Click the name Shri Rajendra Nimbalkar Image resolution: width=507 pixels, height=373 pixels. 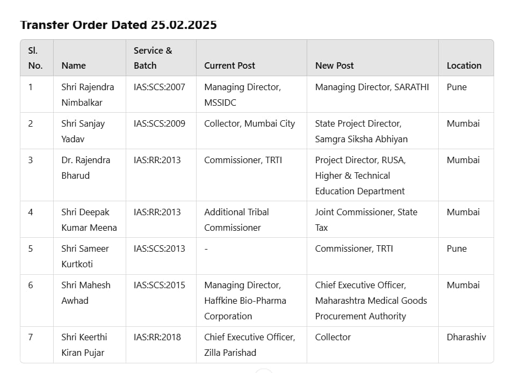88,94
